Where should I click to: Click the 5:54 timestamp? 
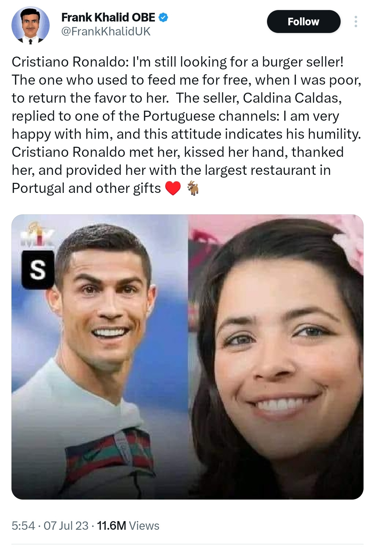click(x=23, y=526)
